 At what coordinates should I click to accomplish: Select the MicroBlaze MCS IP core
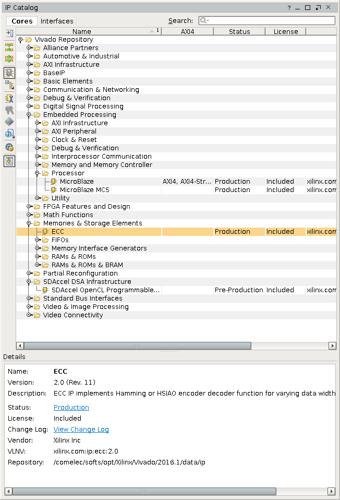[84, 190]
